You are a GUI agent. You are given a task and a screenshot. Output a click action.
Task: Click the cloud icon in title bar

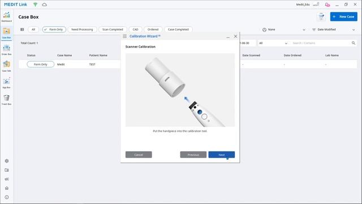click(x=44, y=5)
